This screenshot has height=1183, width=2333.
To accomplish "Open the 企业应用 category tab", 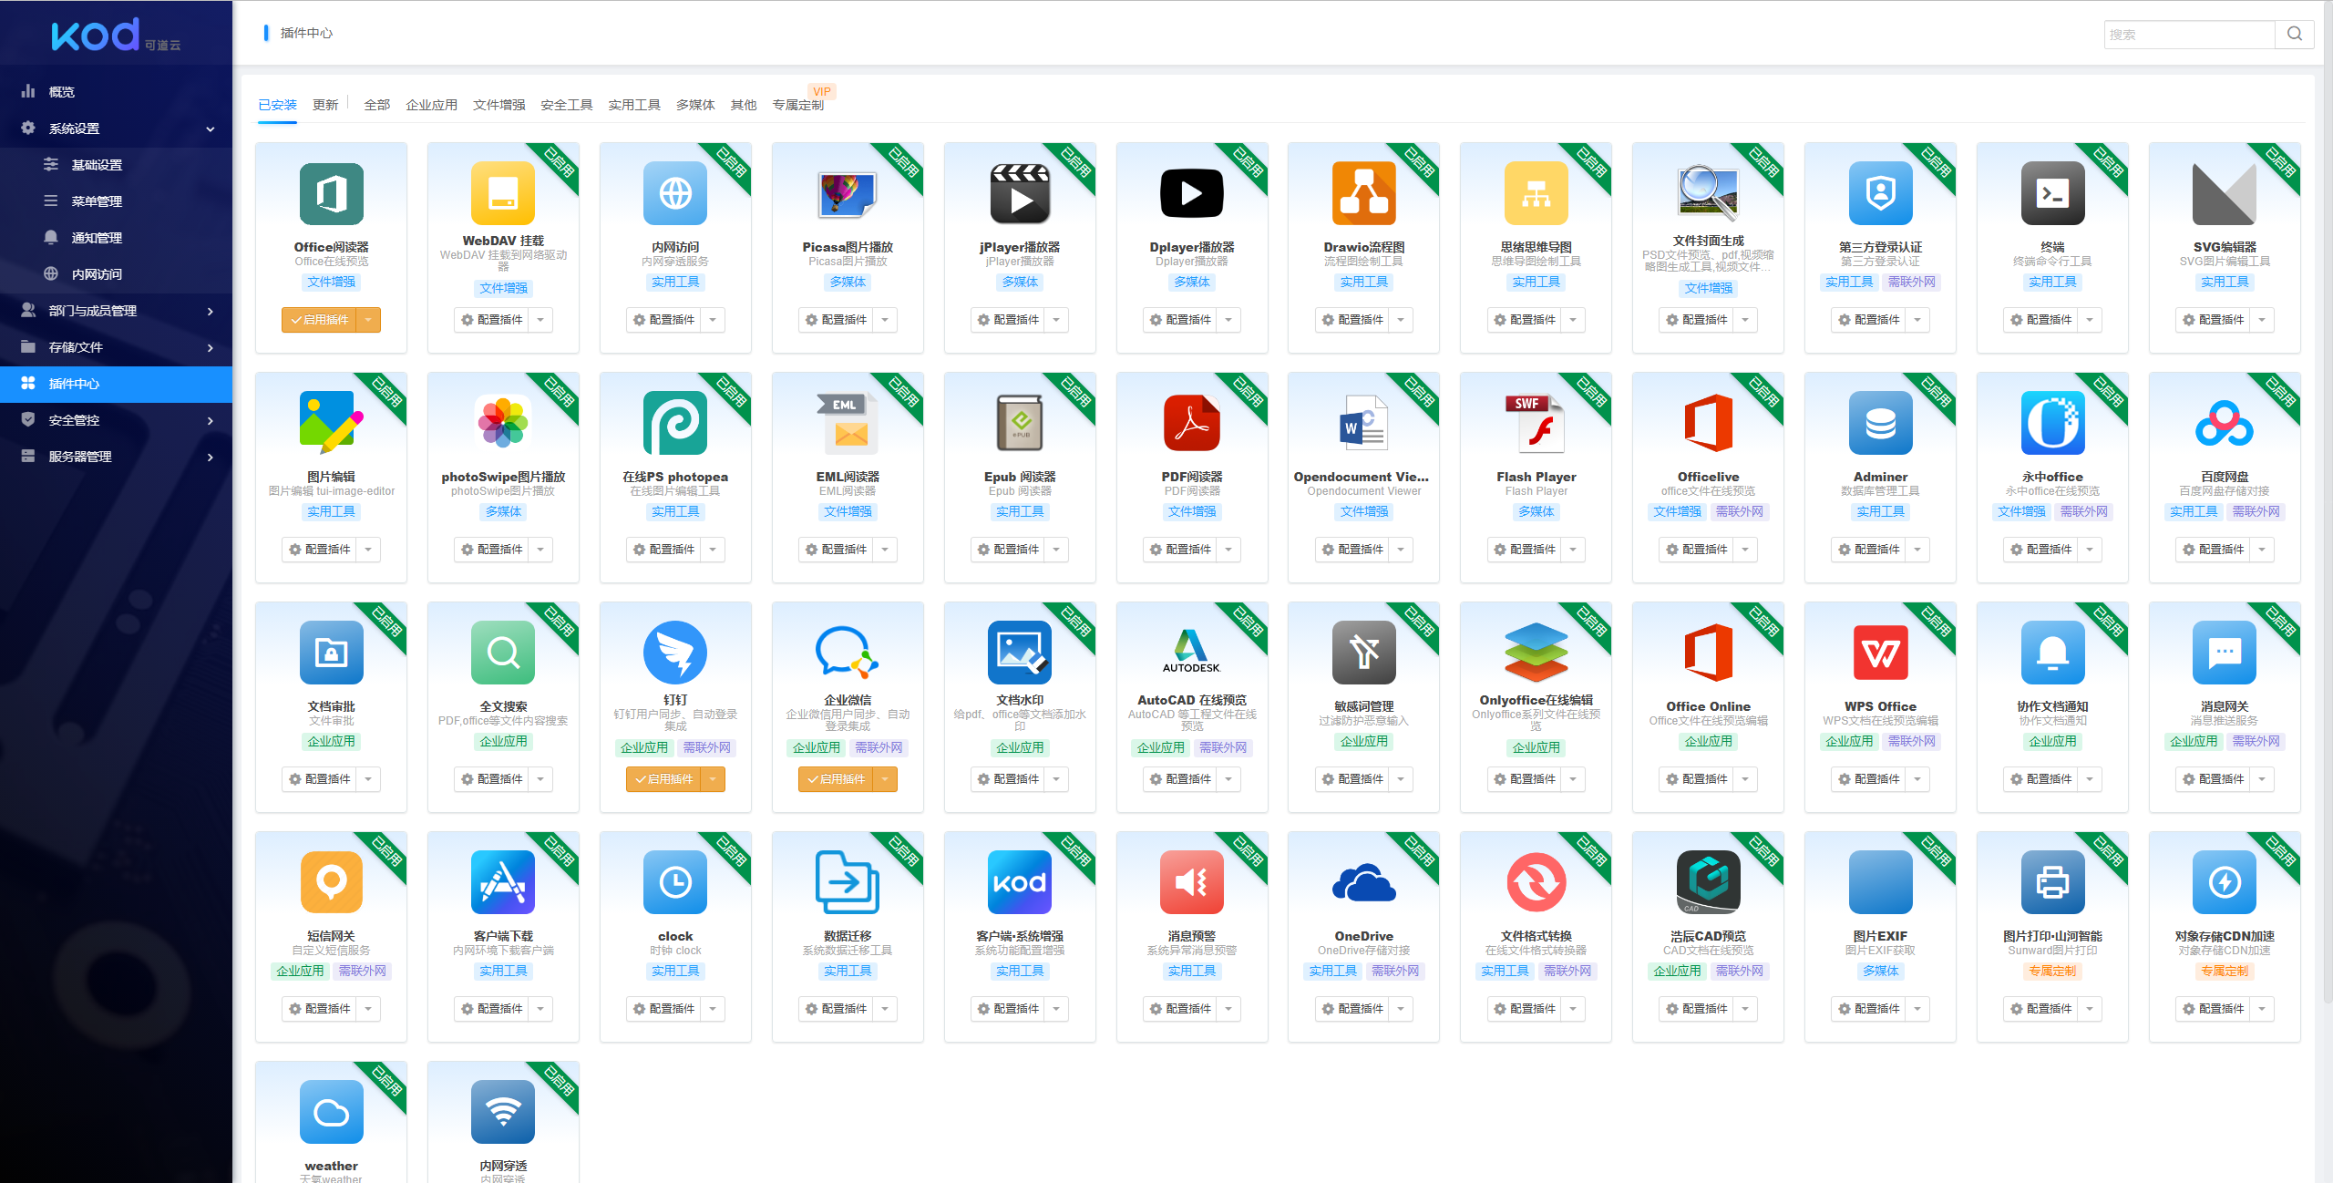I will 432,105.
